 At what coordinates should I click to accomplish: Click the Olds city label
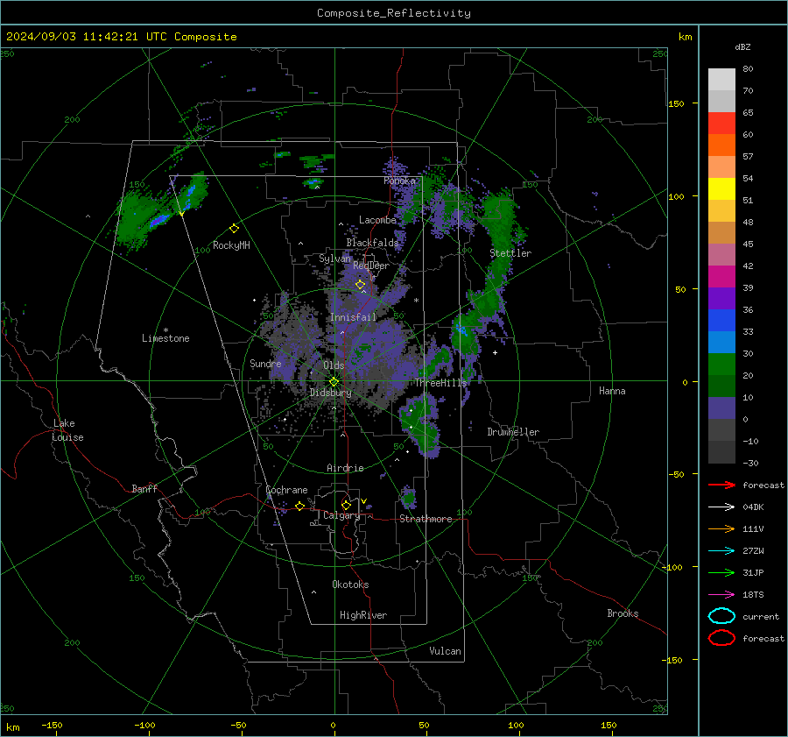point(334,365)
